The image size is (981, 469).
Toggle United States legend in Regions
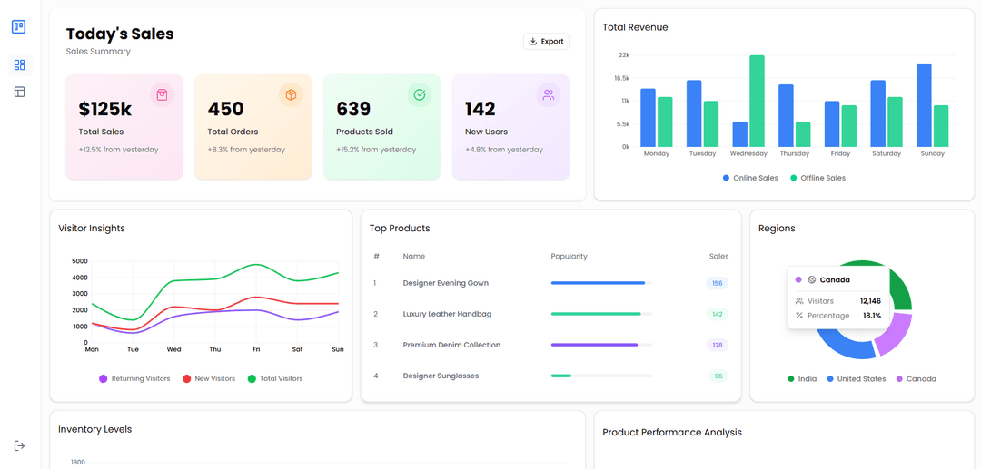point(856,378)
